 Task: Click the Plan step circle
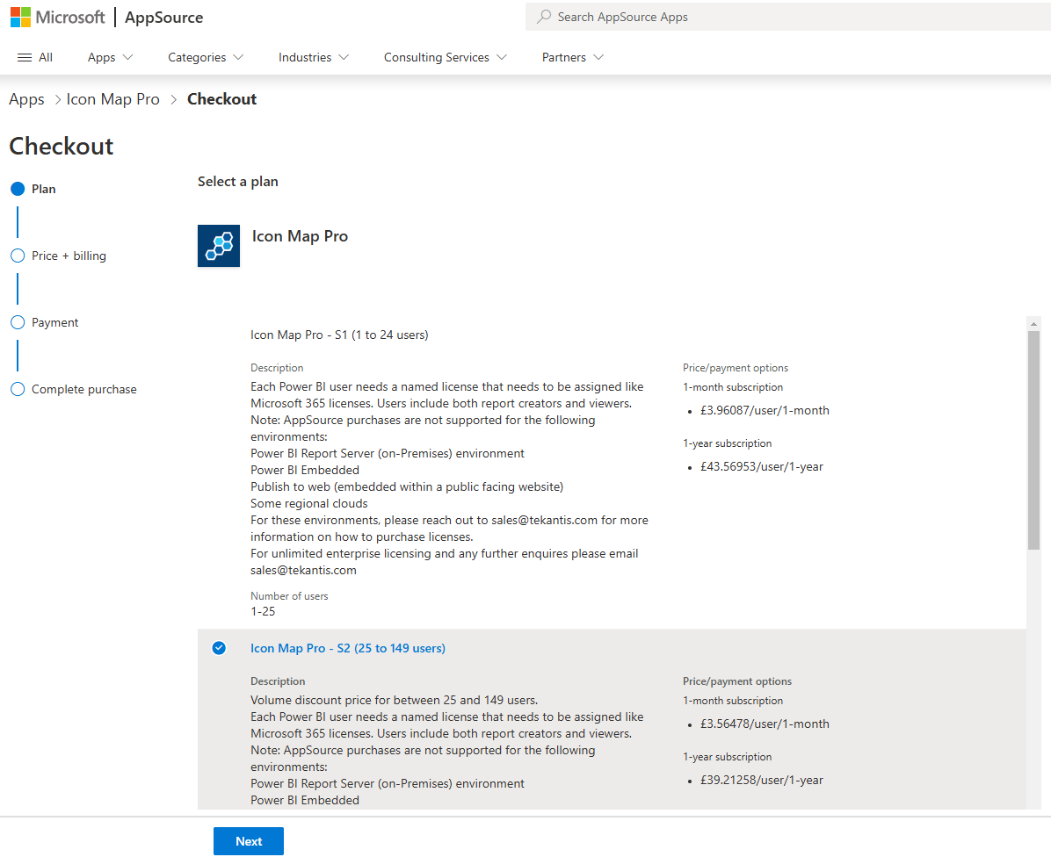pos(18,189)
